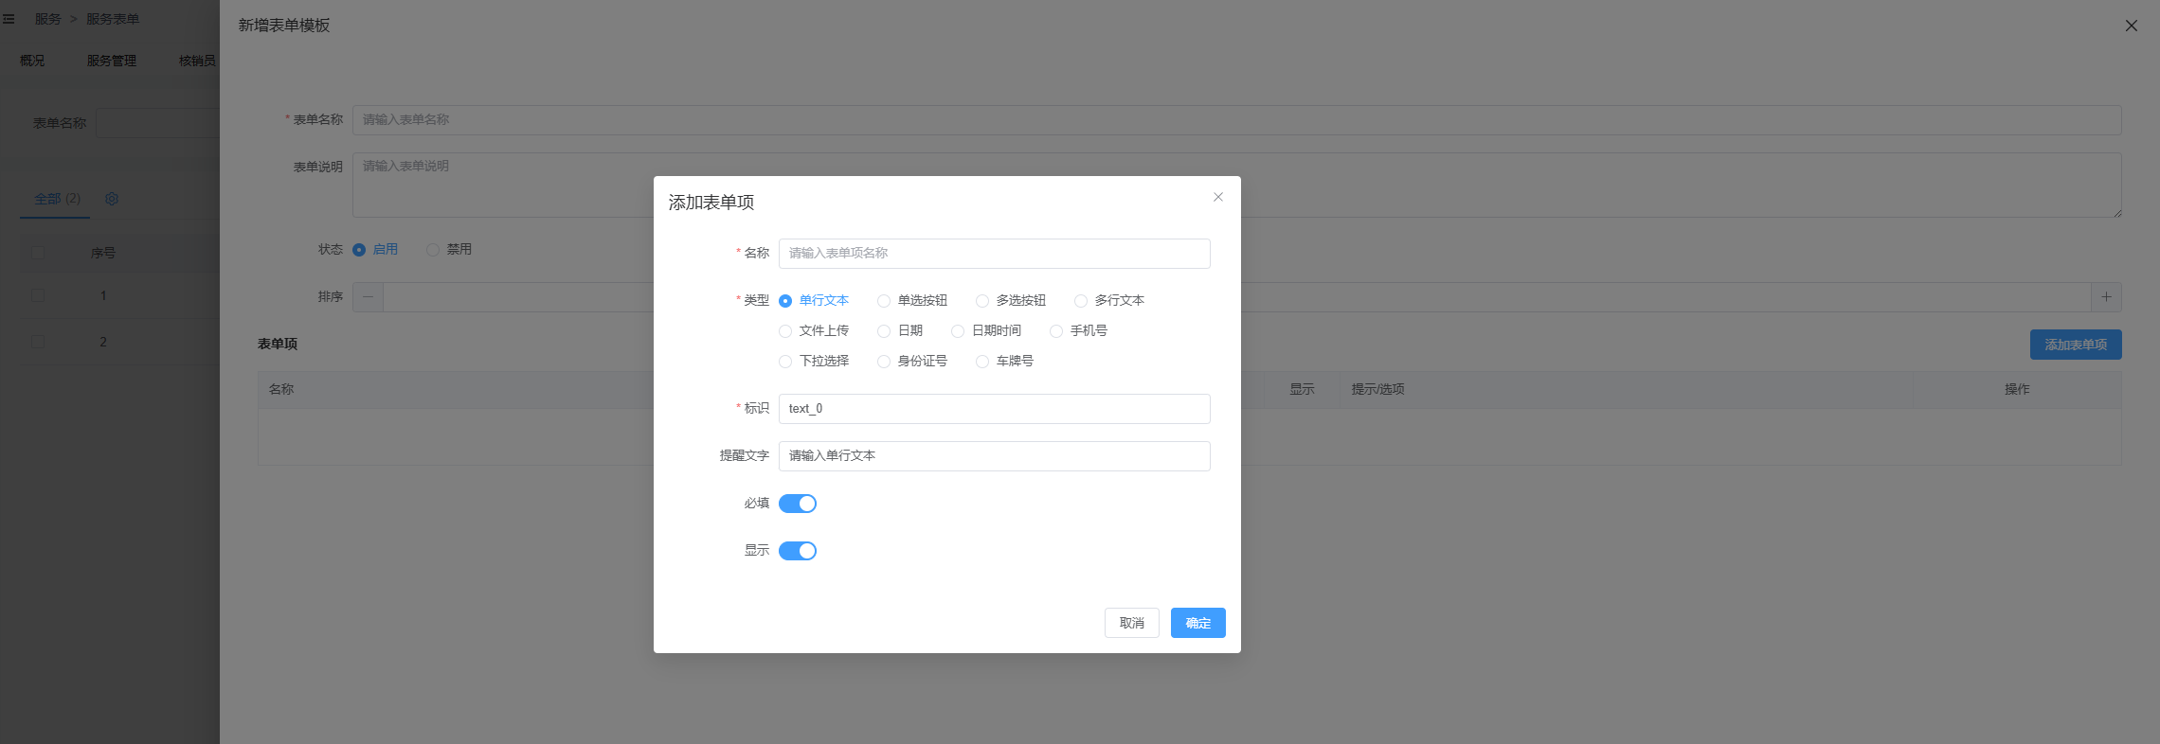Open the 核销员 tab
The image size is (2160, 744).
click(x=197, y=61)
